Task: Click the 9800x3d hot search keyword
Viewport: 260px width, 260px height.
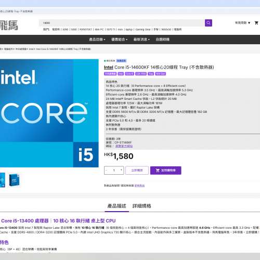Action: pos(166,30)
